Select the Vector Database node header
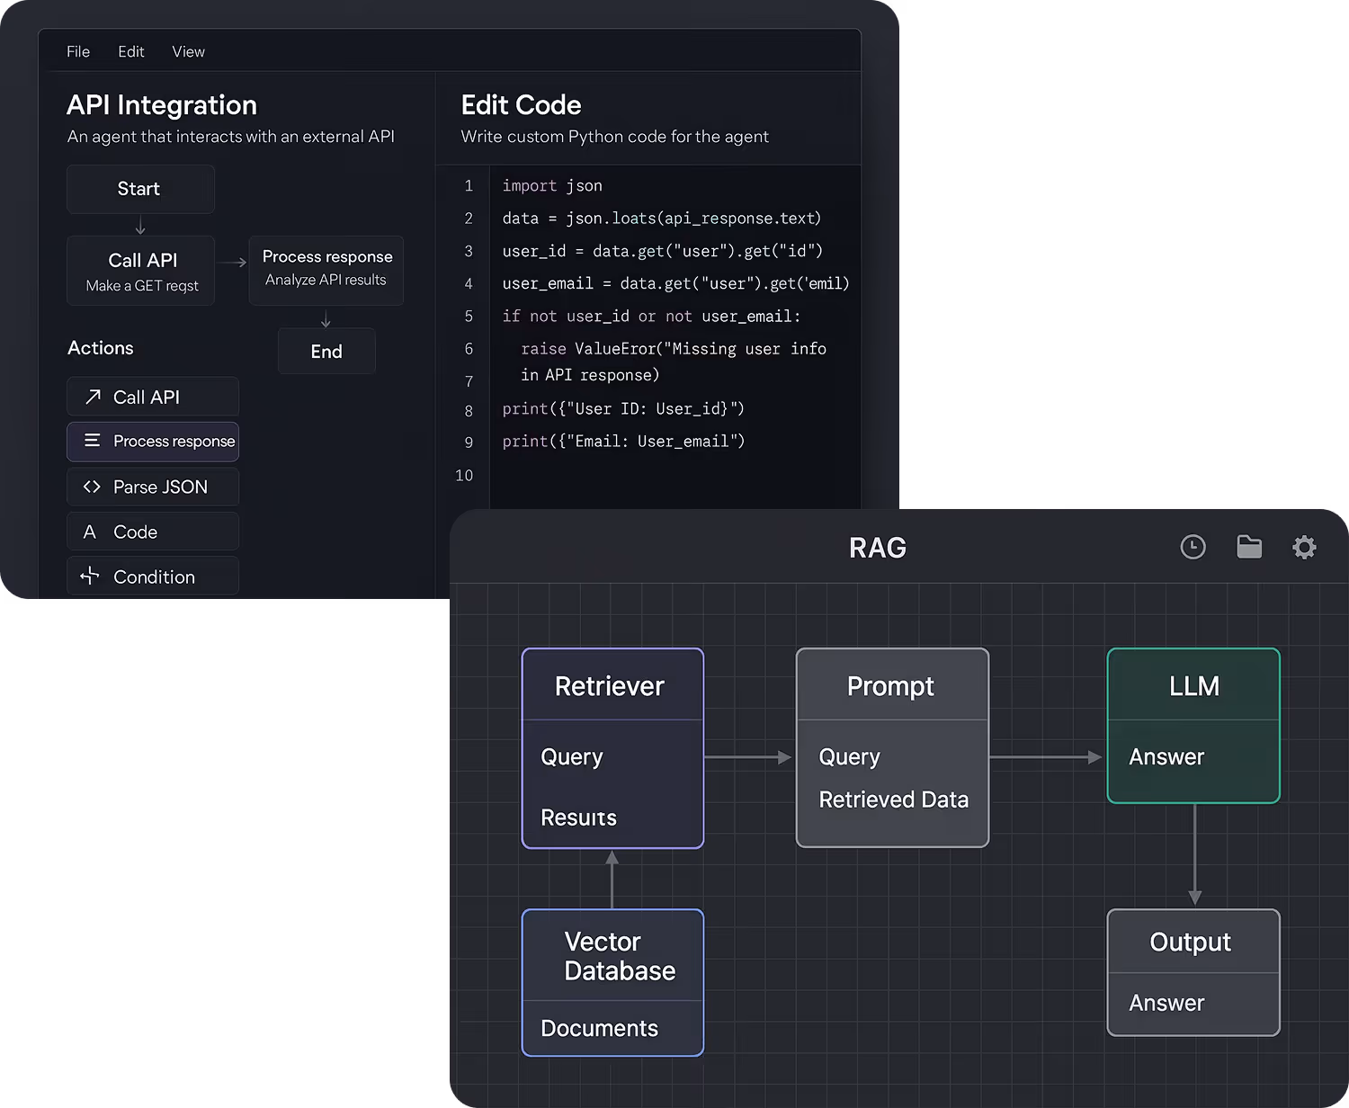 click(612, 956)
